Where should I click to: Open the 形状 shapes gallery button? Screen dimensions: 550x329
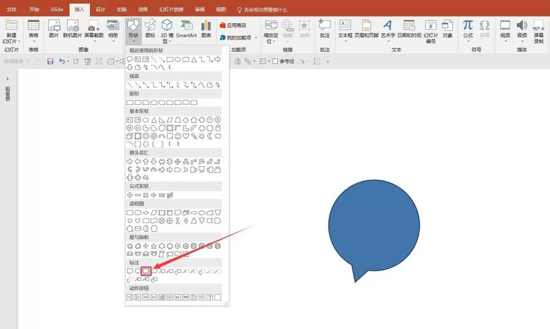tap(133, 31)
